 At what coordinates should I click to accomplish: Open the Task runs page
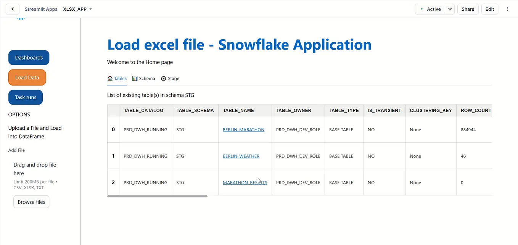[x=25, y=97]
